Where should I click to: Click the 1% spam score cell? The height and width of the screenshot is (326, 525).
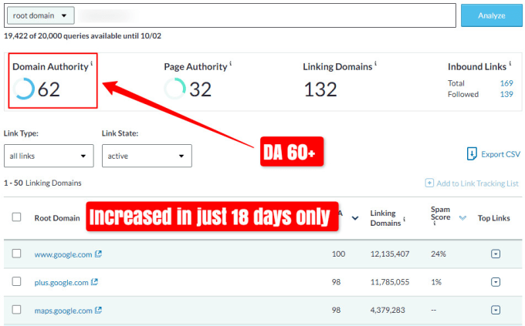[436, 282]
